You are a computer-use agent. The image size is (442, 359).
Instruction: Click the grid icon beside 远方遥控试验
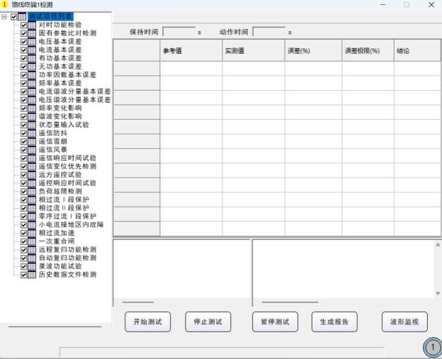coord(33,175)
